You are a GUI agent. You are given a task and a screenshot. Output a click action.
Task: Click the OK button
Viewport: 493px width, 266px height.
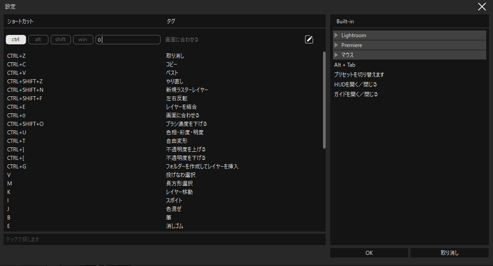click(x=369, y=253)
